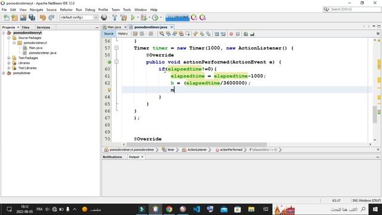Screen dimensions: 382x215
Task: Run the project with green play icon
Action: point(133,17)
